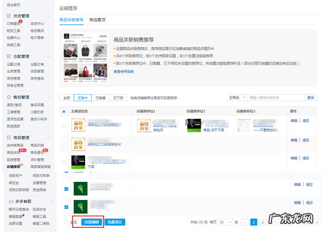Screen dimensions: 331x232
Task: Open 货款对账单 in the sidebar
Action: pos(41,176)
